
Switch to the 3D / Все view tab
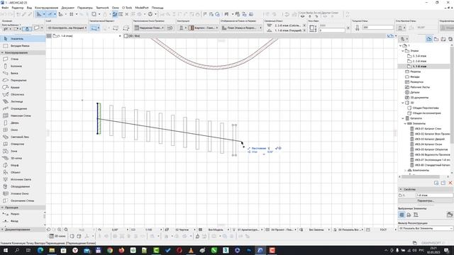(x=134, y=36)
